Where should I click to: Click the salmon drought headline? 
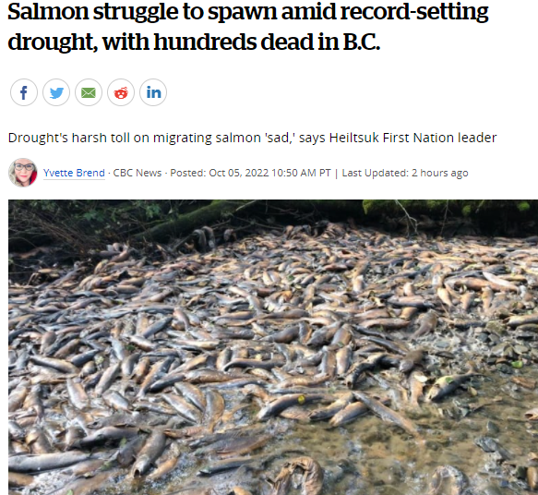247,27
